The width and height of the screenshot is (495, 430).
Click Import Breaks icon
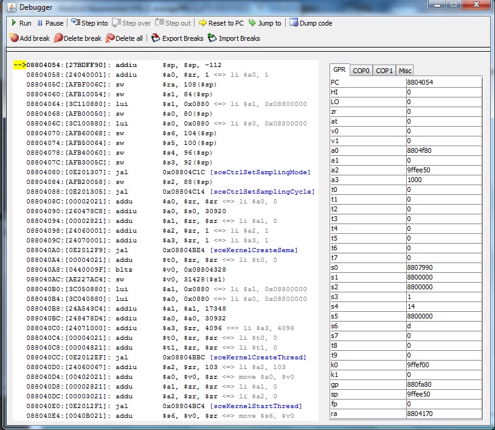[x=212, y=38]
